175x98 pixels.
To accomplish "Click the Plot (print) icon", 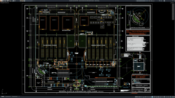I will [x=14, y=1].
